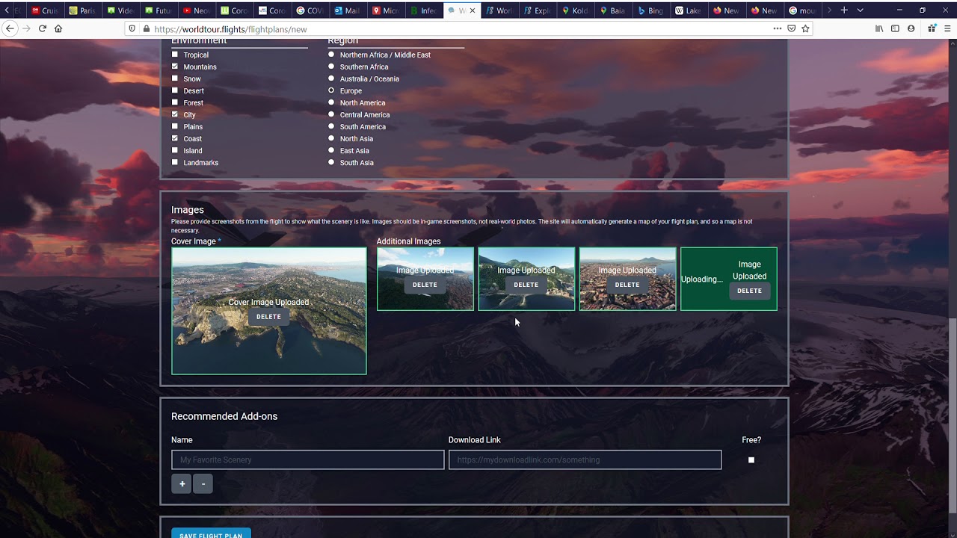Delete the uploaded cover image
The image size is (957, 538).
[x=268, y=317]
